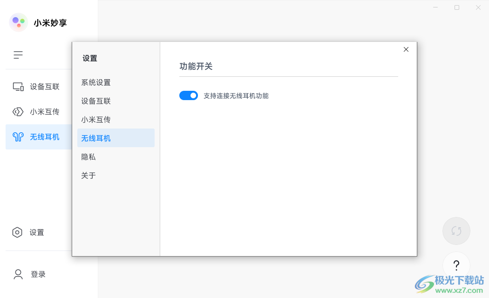The height and width of the screenshot is (298, 489).
Task: Click the 小米妙享 app logo
Action: click(18, 22)
